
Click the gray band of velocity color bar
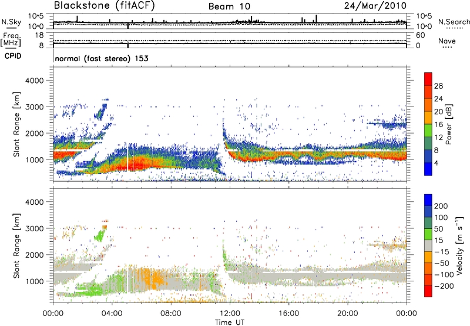click(428, 246)
